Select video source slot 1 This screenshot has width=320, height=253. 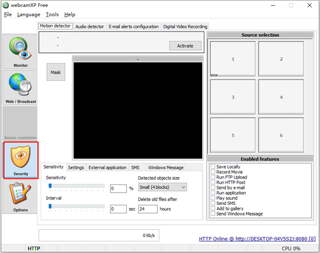pyautogui.click(x=233, y=59)
